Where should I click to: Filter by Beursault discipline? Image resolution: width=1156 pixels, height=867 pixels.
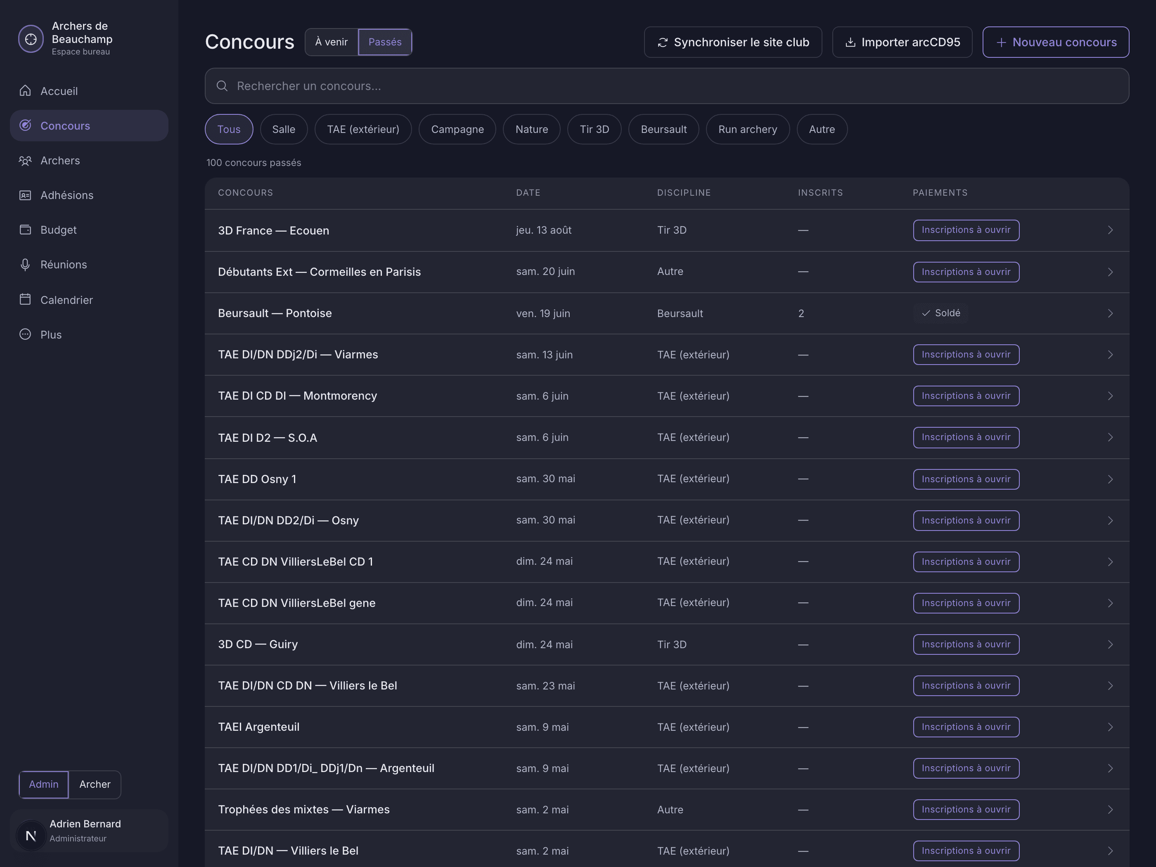pos(664,129)
